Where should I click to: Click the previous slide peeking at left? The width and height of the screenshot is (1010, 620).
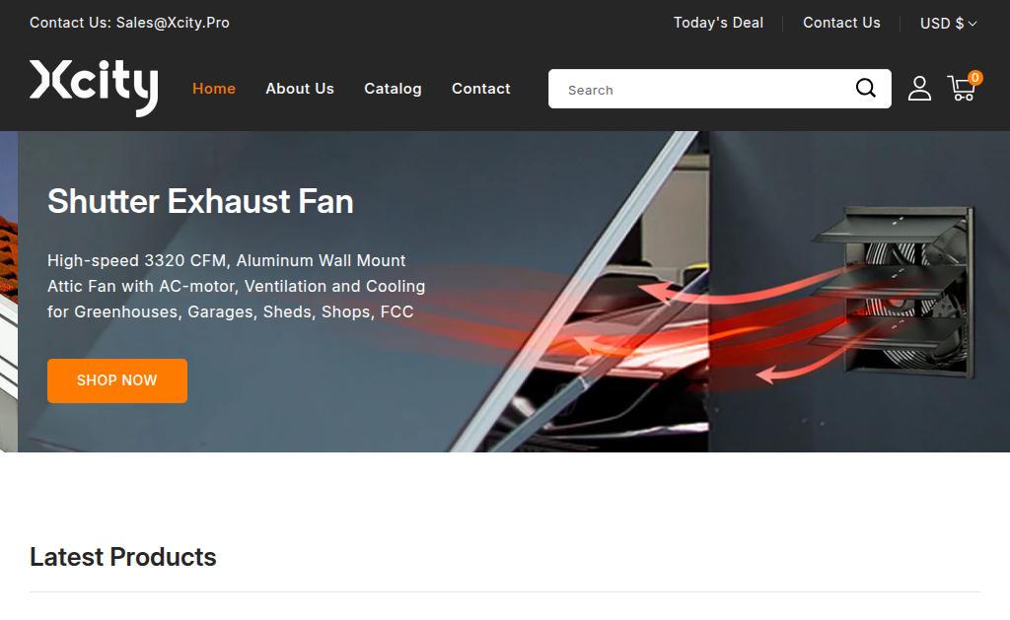pos(8,291)
